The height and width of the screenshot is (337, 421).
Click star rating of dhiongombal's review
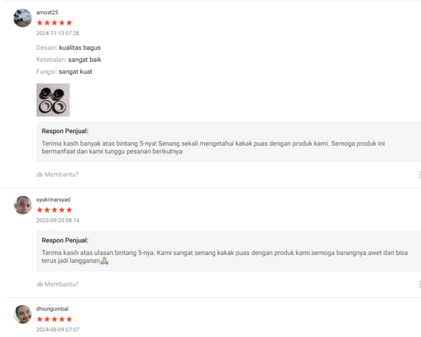click(55, 319)
